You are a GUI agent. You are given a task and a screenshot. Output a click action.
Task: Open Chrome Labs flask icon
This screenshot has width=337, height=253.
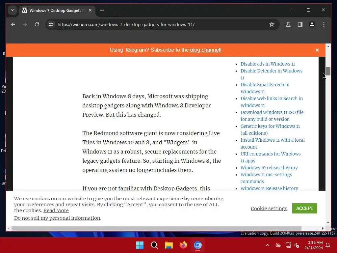(x=288, y=24)
